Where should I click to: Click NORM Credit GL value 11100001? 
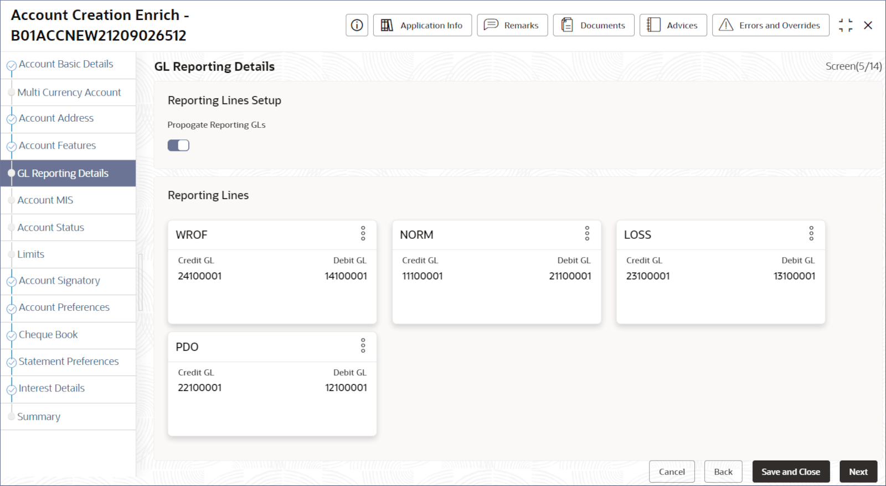click(x=423, y=276)
